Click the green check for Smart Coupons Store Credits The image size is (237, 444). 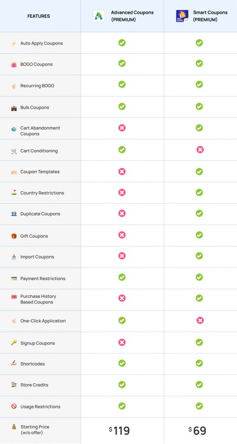tap(199, 385)
